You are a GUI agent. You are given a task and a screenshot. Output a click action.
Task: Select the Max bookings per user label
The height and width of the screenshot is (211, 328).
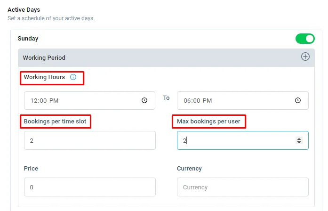point(208,122)
